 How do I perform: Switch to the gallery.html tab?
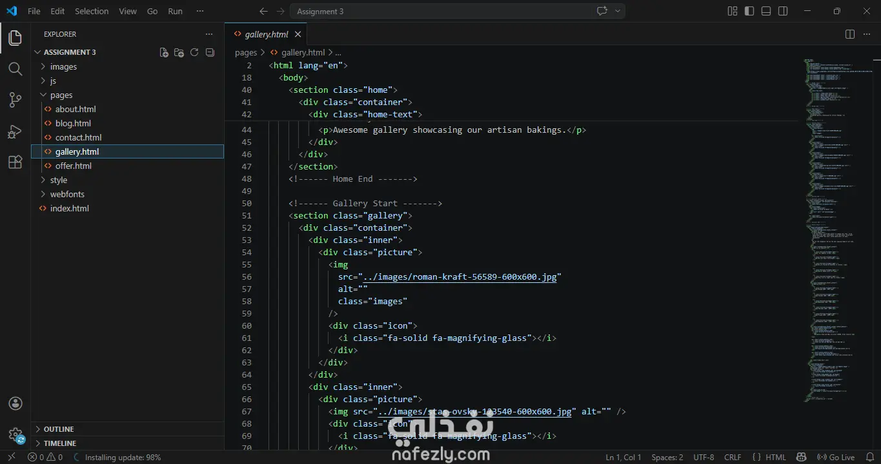pyautogui.click(x=266, y=34)
